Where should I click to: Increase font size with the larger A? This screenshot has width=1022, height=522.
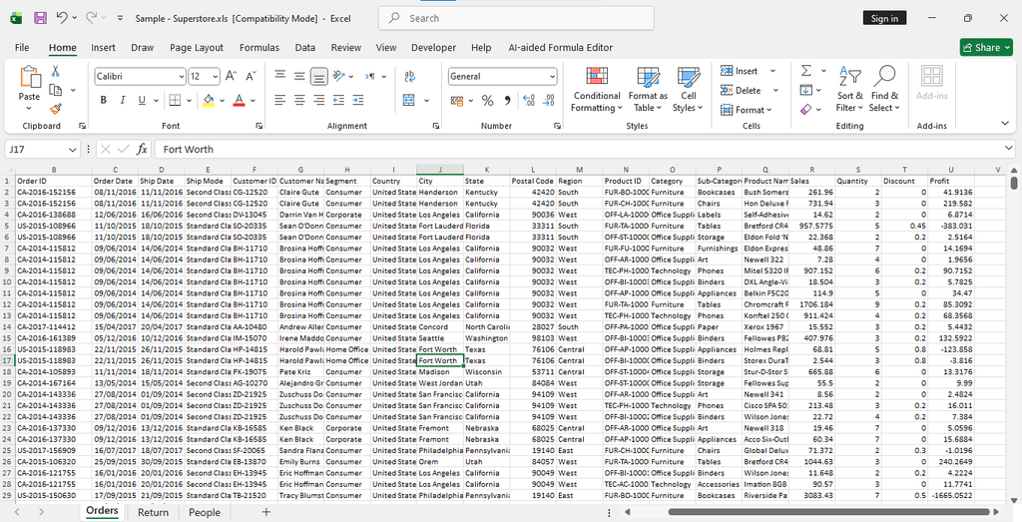point(232,77)
